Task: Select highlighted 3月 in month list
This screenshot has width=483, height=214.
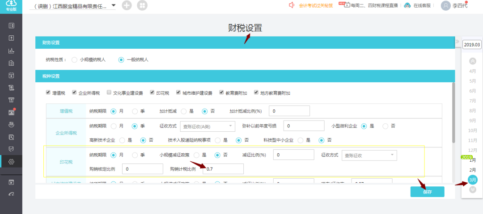Action: [472, 180]
